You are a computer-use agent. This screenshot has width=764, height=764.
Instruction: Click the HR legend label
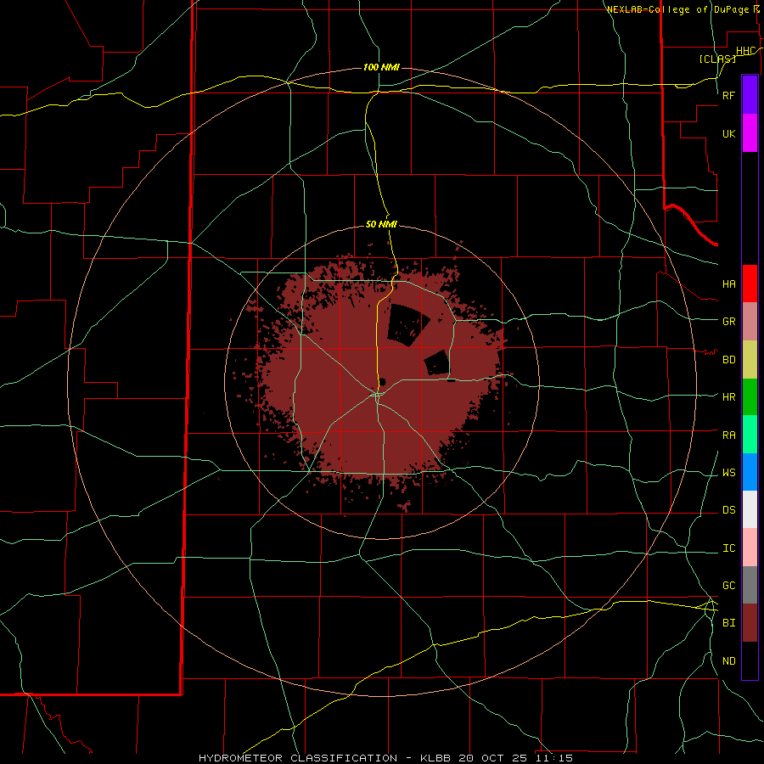click(x=729, y=397)
